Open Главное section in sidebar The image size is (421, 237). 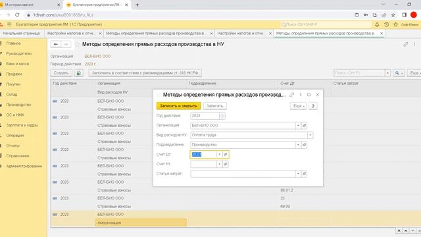pyautogui.click(x=13, y=43)
